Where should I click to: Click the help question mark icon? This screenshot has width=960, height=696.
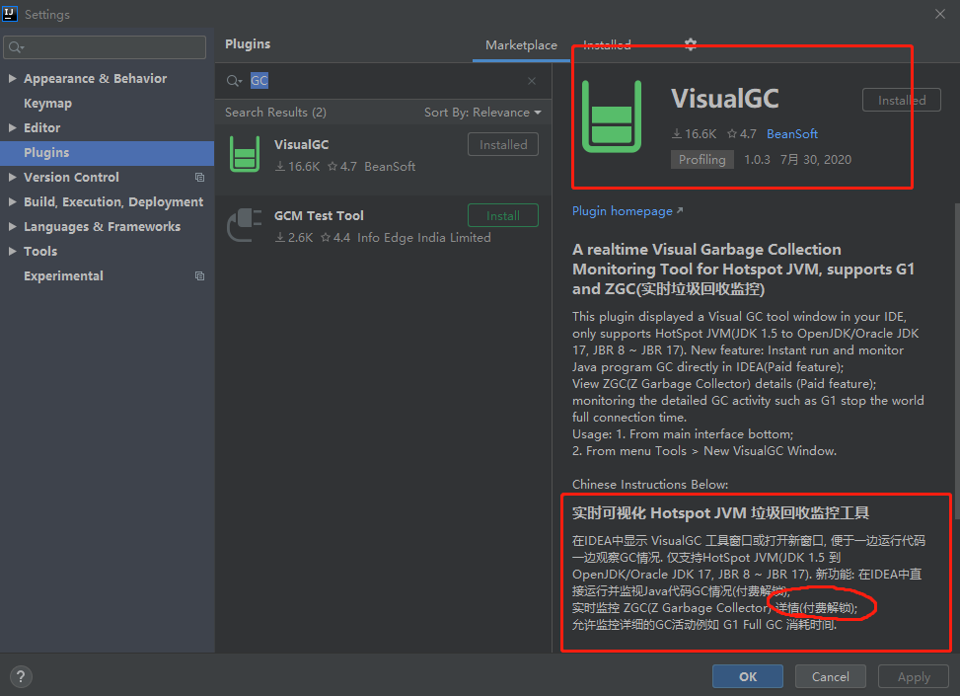(21, 676)
